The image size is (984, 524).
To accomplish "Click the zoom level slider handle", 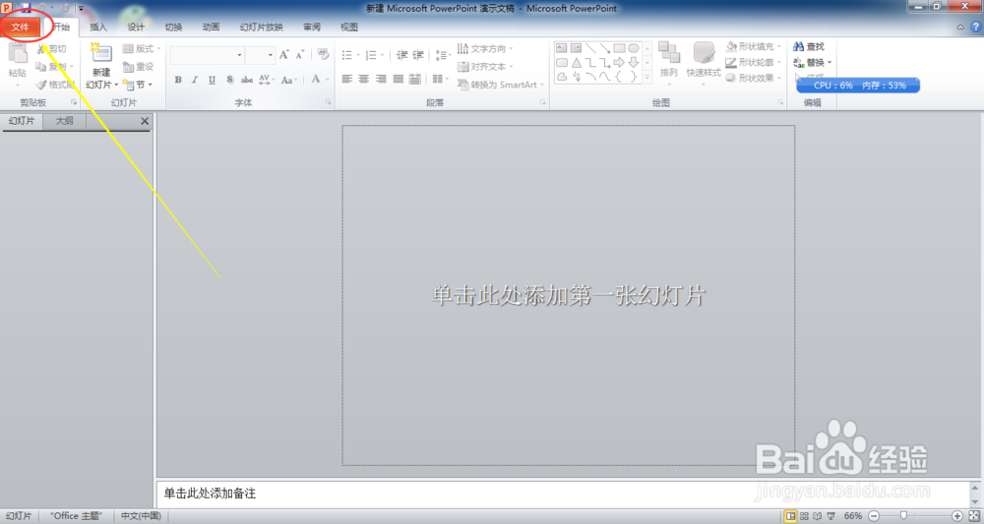I will pos(903,516).
